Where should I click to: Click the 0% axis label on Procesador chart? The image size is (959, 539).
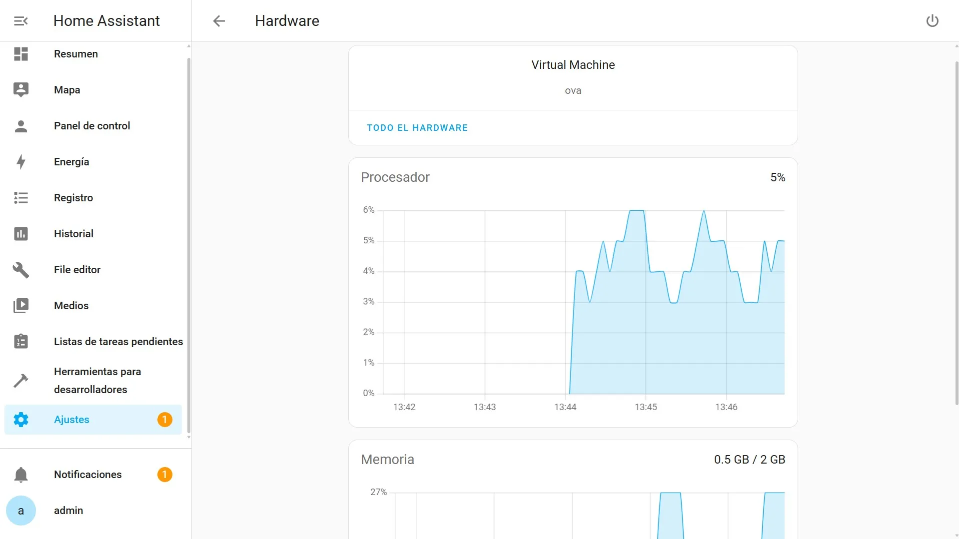click(369, 393)
